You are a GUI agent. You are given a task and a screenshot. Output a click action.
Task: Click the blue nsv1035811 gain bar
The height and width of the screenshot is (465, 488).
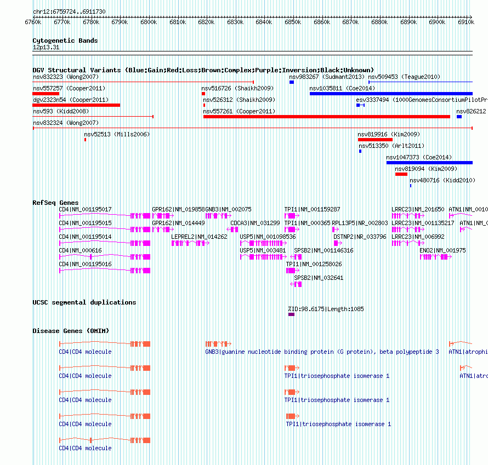click(x=391, y=94)
